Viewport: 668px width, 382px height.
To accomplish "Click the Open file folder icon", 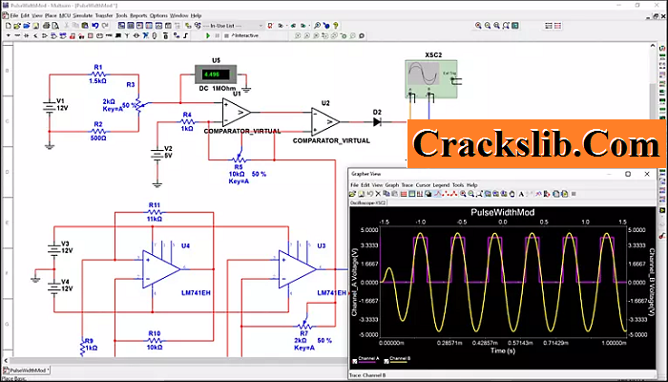I will coord(17,26).
